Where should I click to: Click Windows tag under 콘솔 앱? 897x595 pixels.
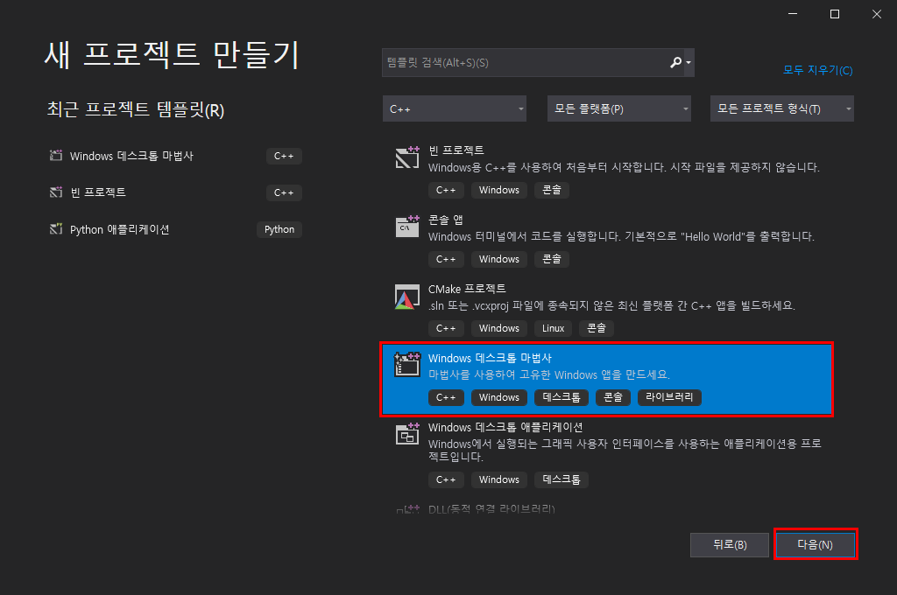(498, 259)
